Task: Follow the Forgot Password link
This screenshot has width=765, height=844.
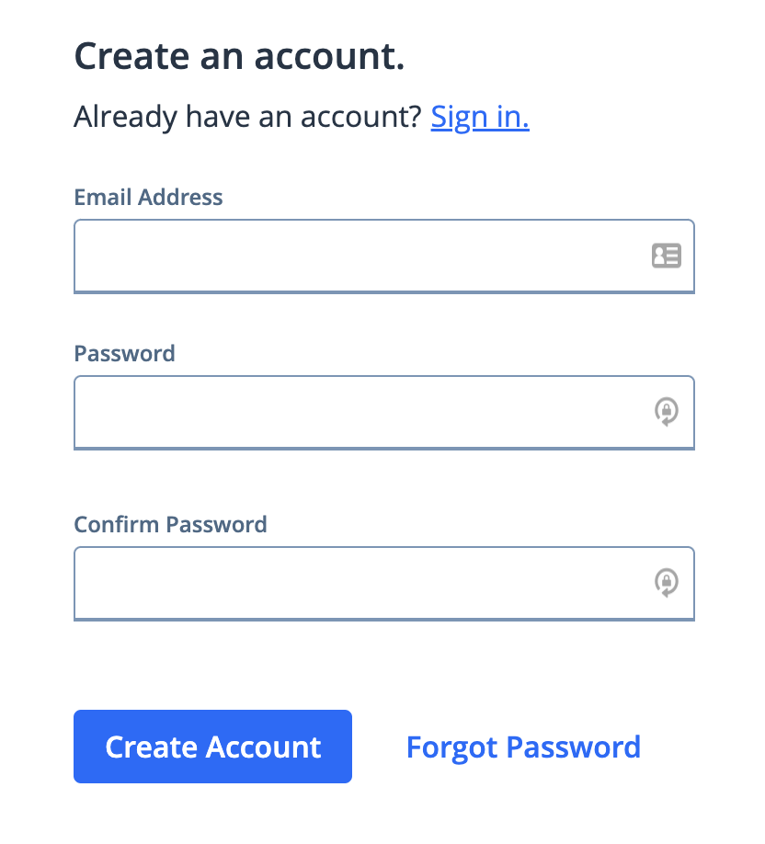Action: (x=522, y=747)
